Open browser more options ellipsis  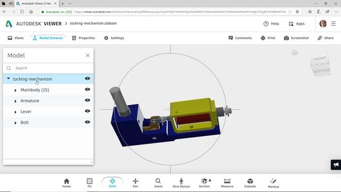[x=336, y=12]
